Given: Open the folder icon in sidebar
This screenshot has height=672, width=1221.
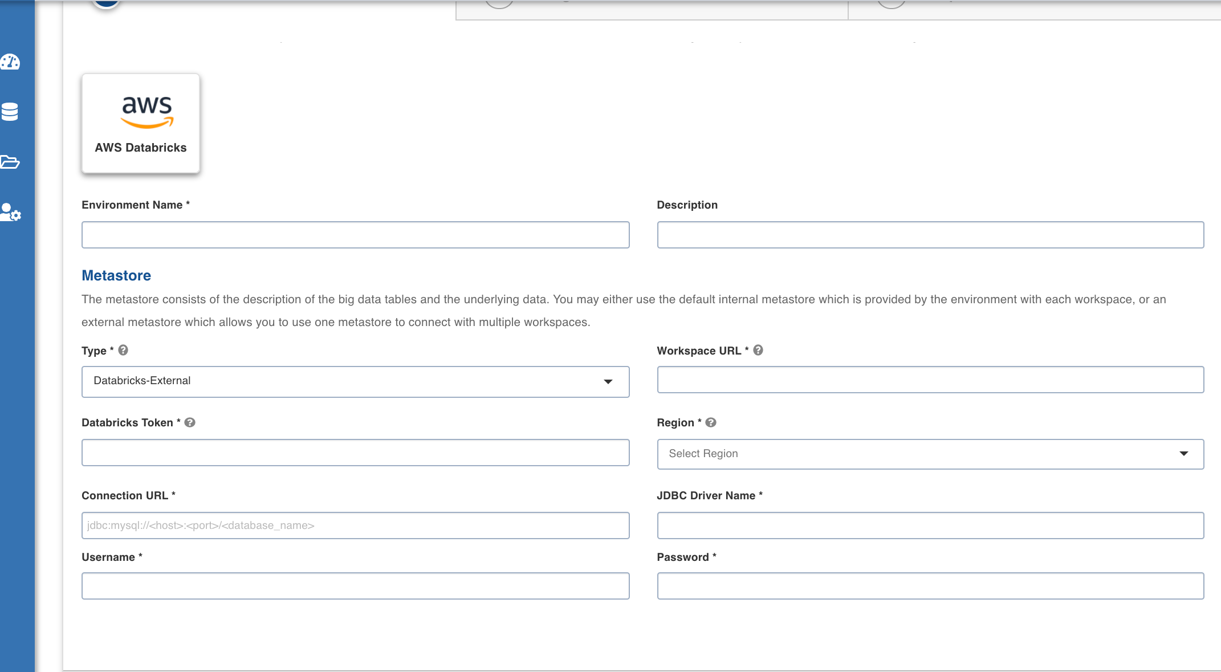Looking at the screenshot, I should [x=10, y=162].
